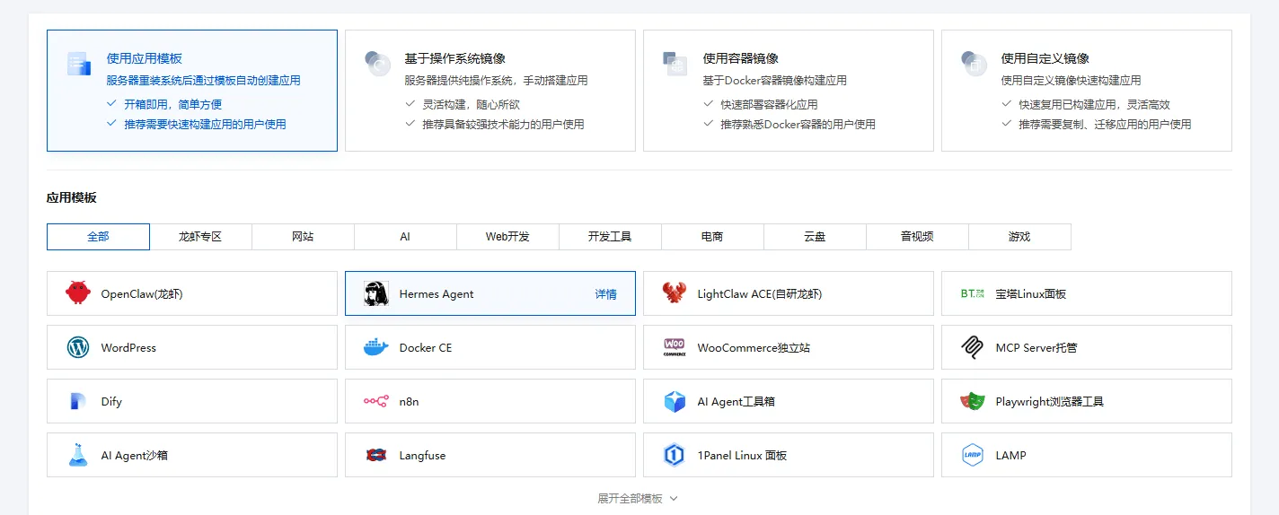Image resolution: width=1279 pixels, height=515 pixels.
Task: Select the OpenClaw(龙虾) template name
Action: [142, 293]
